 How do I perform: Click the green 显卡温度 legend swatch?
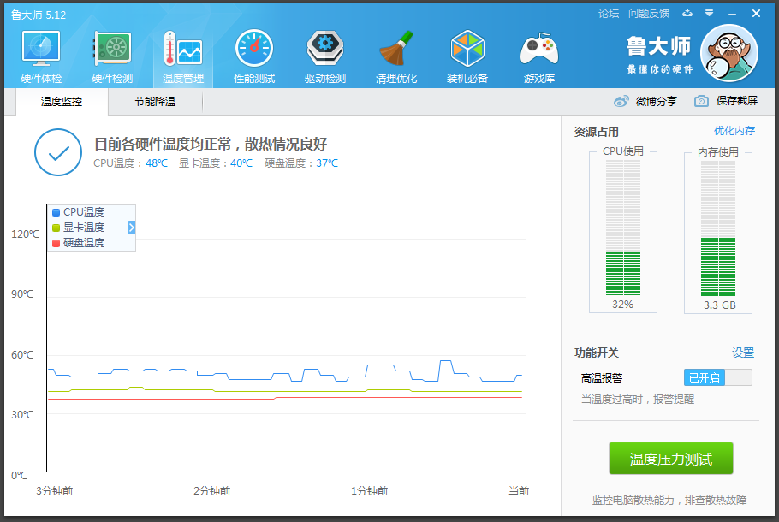(x=56, y=228)
